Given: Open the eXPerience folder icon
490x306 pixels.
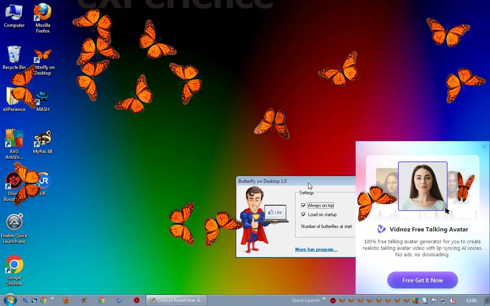Looking at the screenshot, I should pyautogui.click(x=14, y=99).
